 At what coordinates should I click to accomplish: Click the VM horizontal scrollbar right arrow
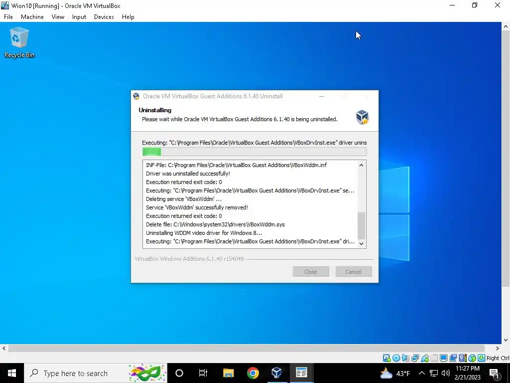coord(498,348)
